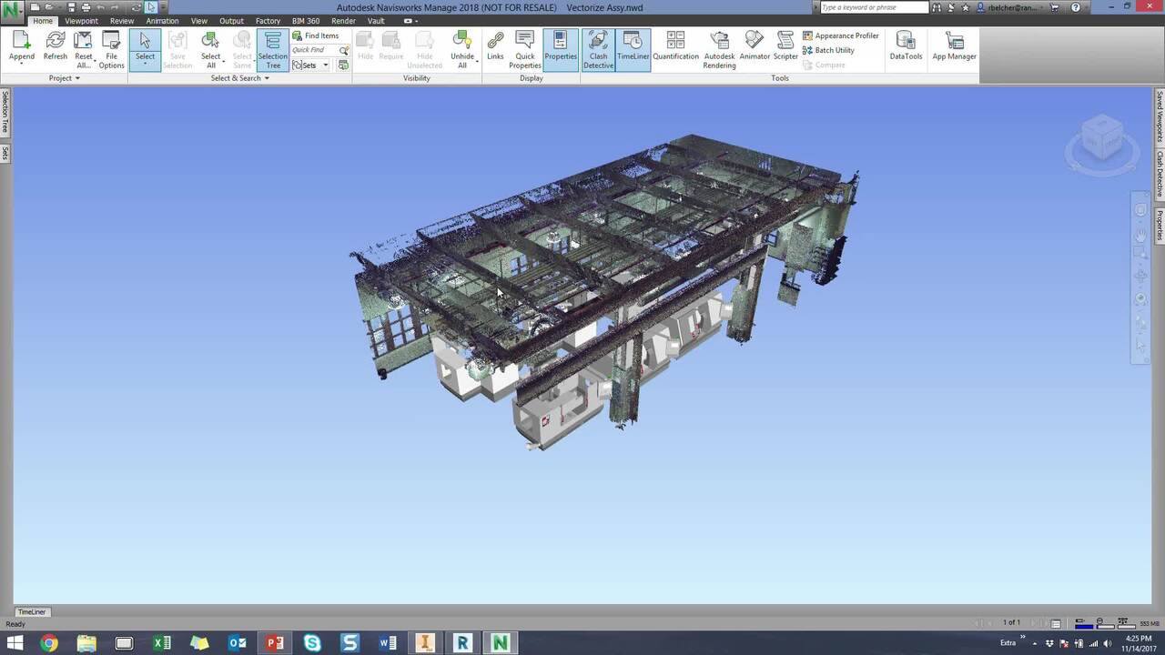Open the docked Sets side tab

pyautogui.click(x=5, y=153)
